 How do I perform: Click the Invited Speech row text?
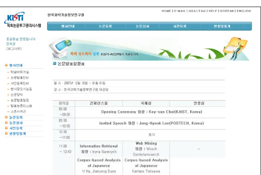151,123
